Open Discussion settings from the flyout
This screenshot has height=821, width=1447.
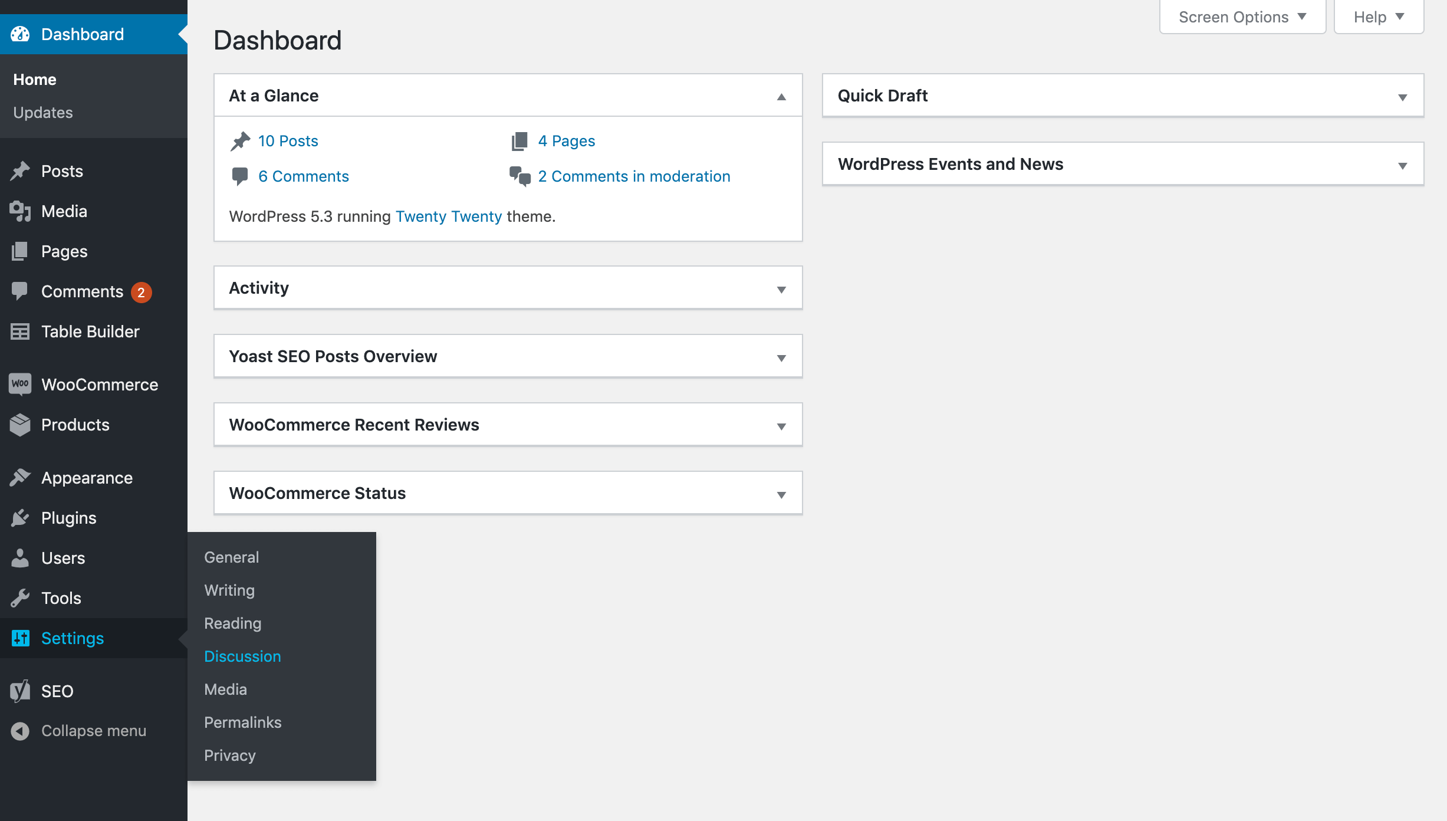click(242, 656)
